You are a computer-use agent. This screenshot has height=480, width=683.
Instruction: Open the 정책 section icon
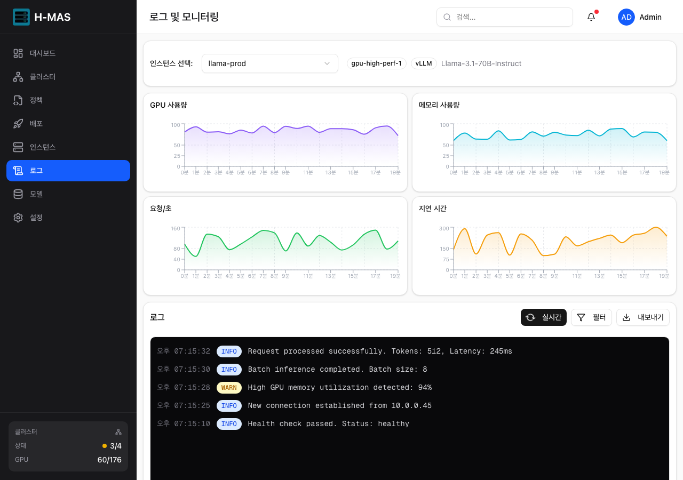tap(18, 100)
